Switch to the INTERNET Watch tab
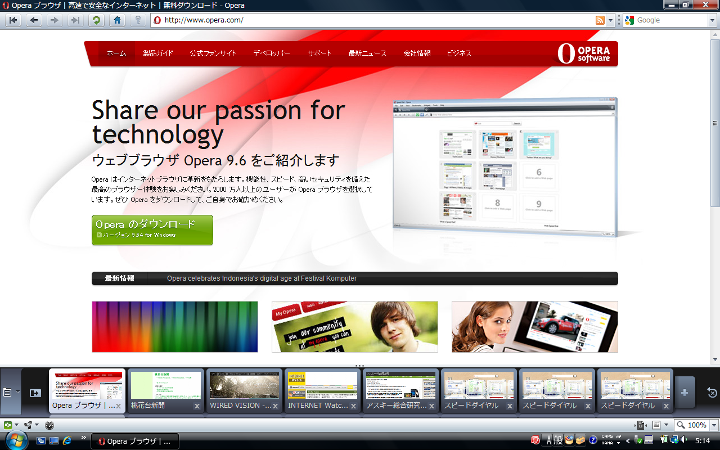The height and width of the screenshot is (450, 720). (322, 391)
